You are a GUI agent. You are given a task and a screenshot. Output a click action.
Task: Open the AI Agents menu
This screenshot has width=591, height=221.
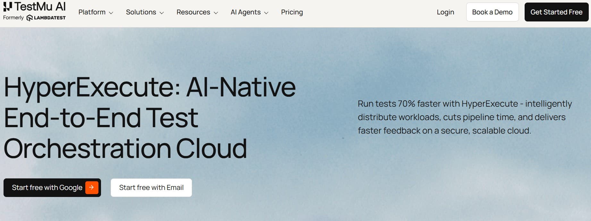click(249, 12)
